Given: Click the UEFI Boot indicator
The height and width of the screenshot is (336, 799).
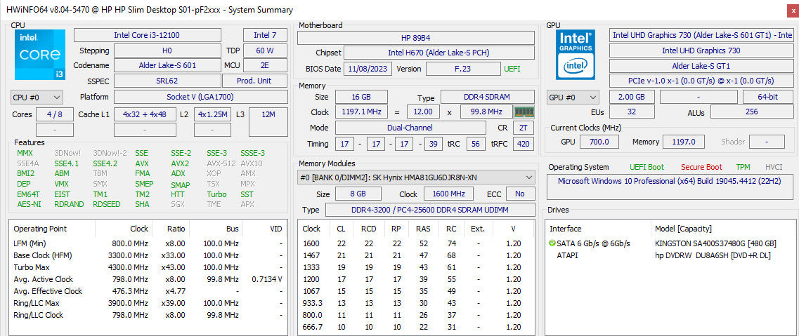Looking at the screenshot, I should pos(647,167).
